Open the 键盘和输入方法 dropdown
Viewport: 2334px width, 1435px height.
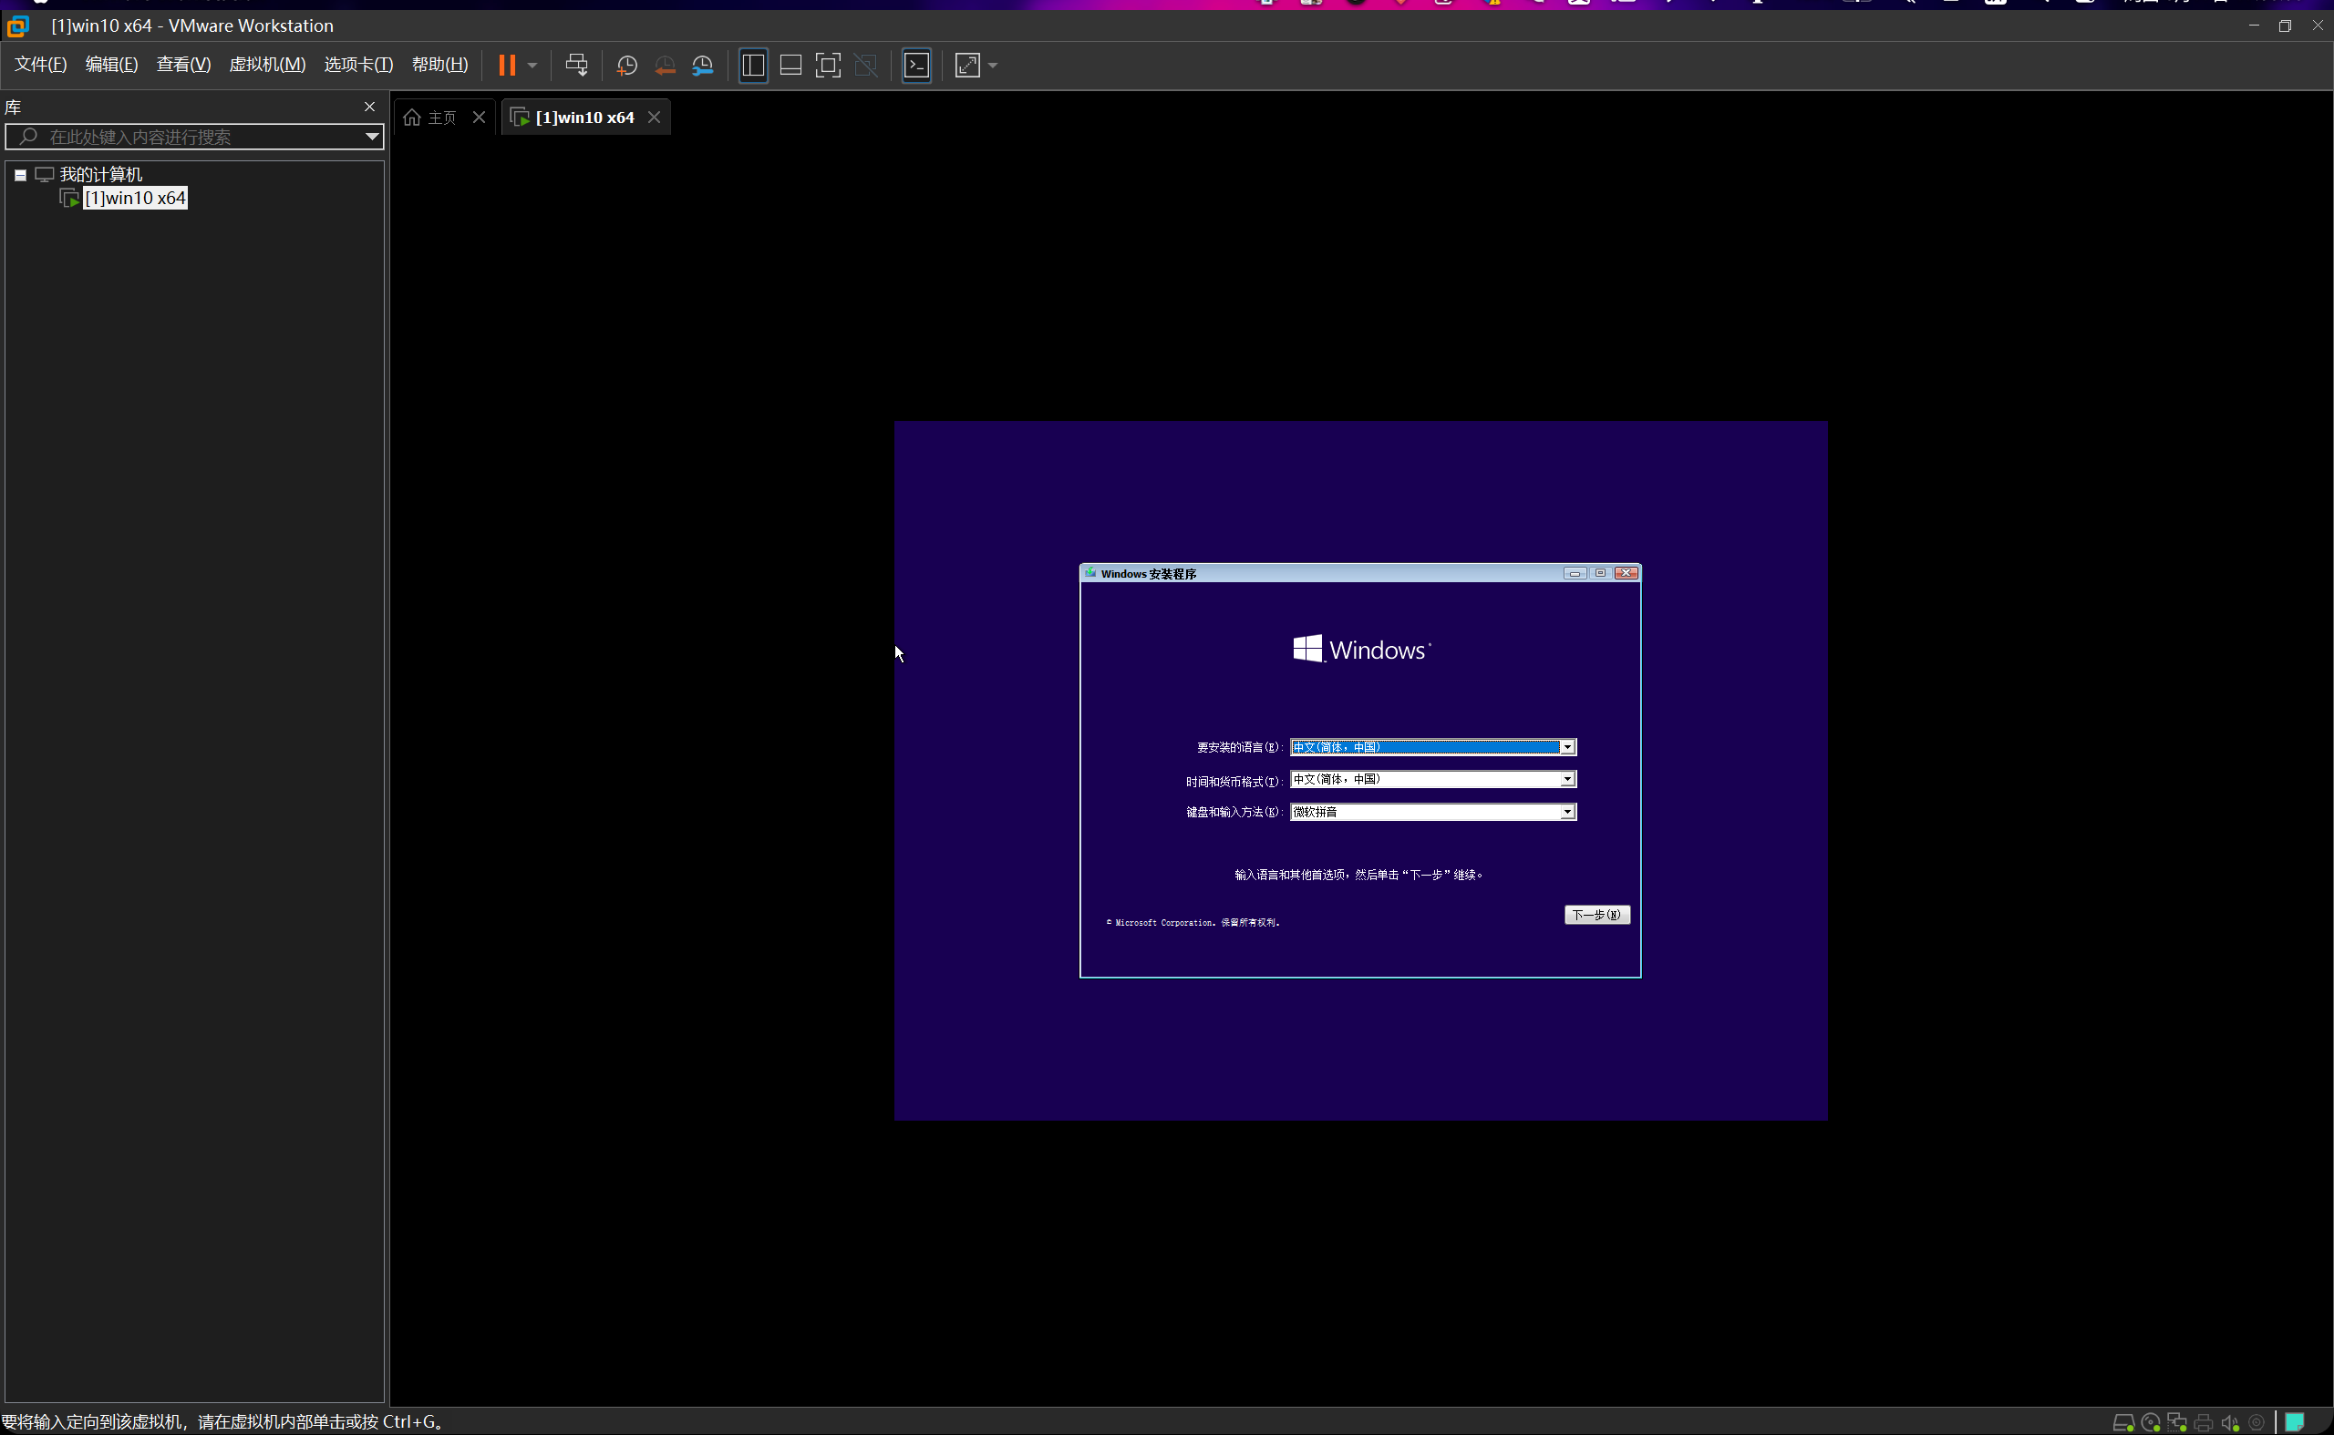tap(1433, 812)
